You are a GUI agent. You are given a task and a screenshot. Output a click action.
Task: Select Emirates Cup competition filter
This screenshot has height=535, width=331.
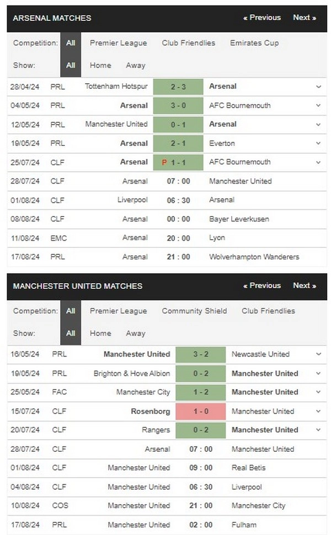(254, 43)
